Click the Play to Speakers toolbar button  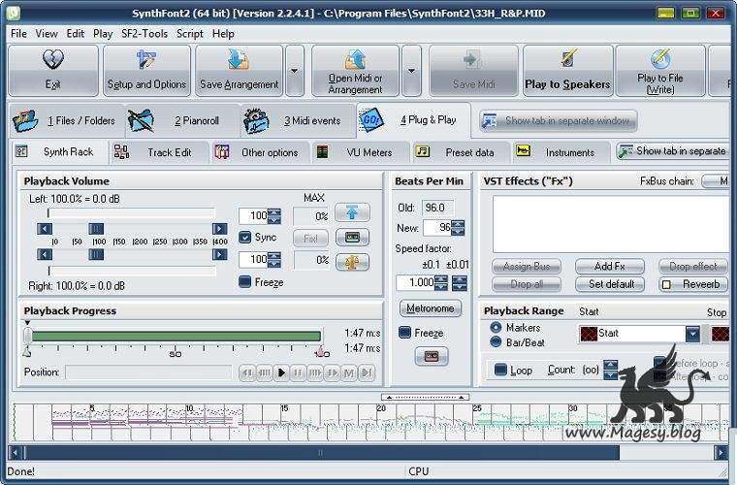567,71
